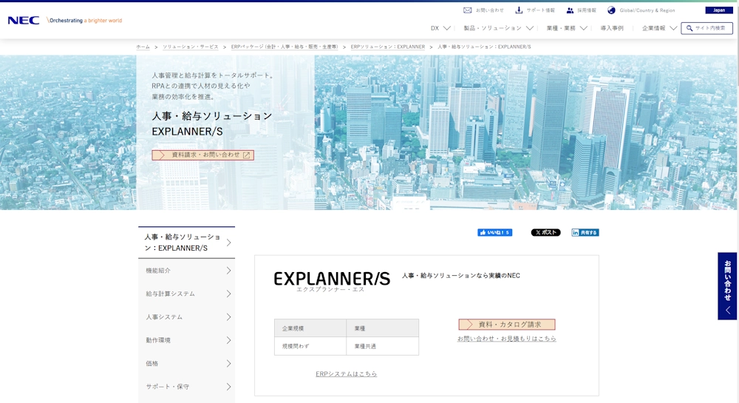Click the X post button
The width and height of the screenshot is (739, 403).
[x=545, y=232]
